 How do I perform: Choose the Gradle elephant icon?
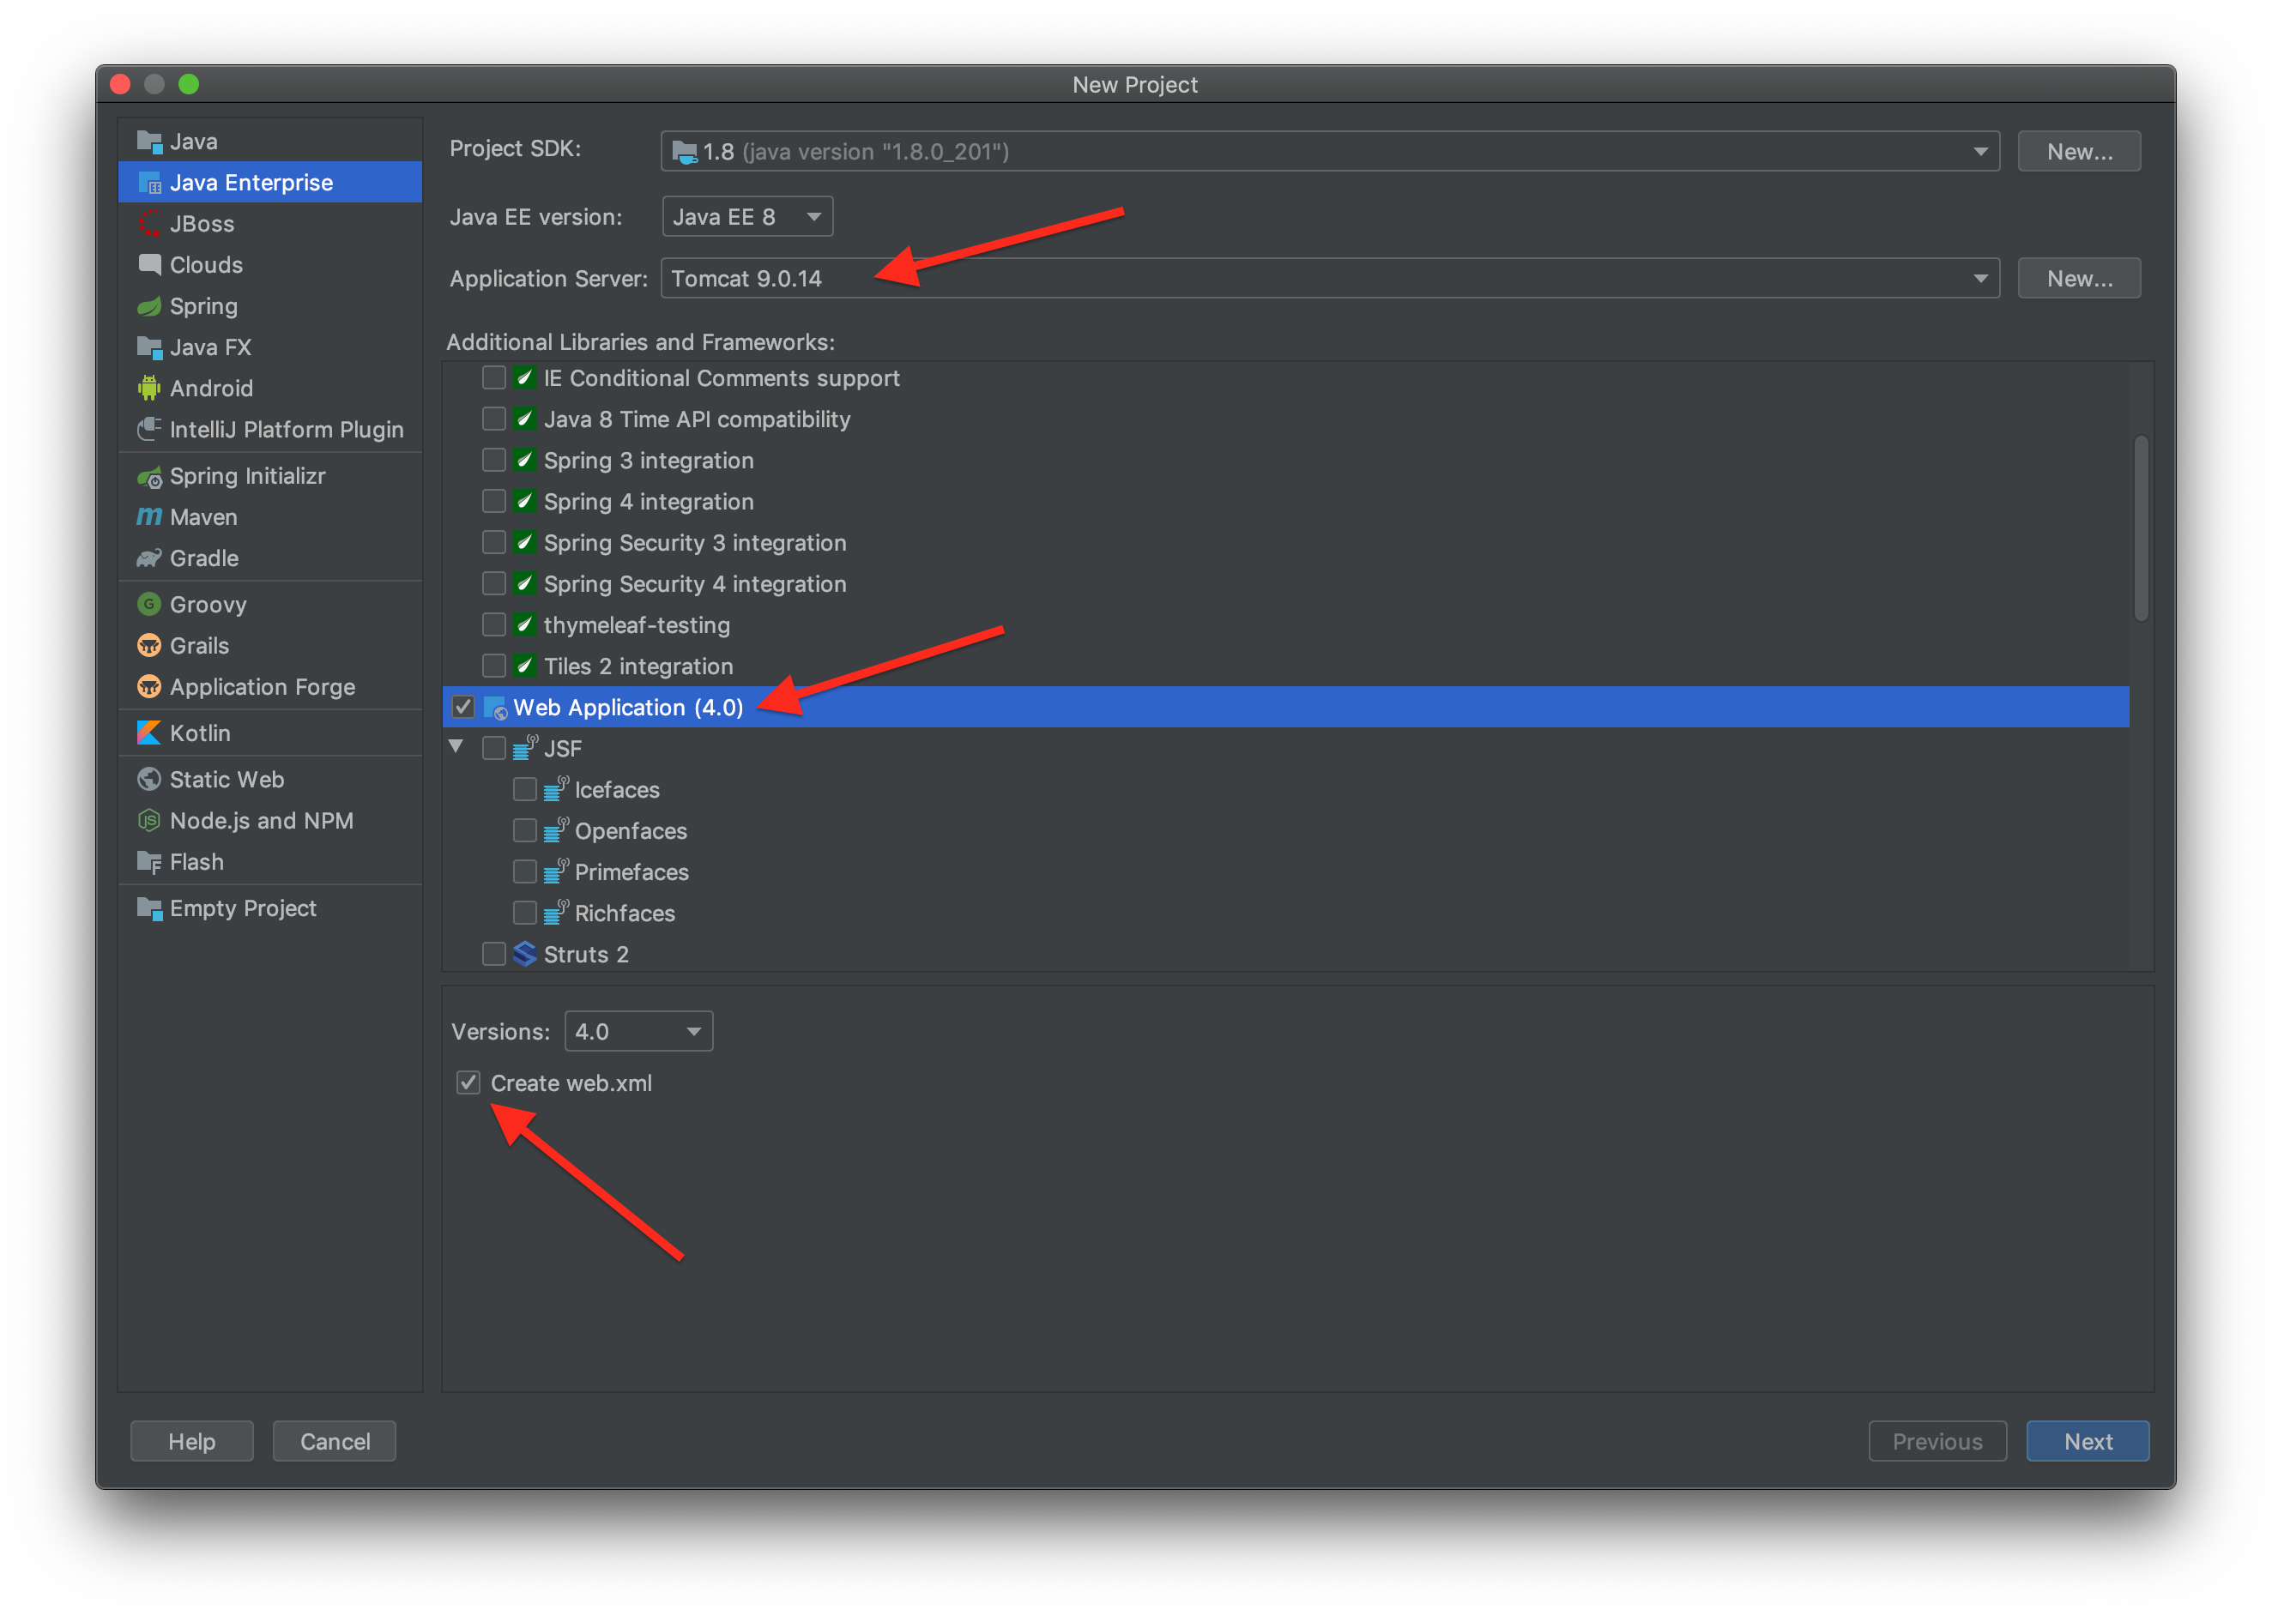pos(149,558)
